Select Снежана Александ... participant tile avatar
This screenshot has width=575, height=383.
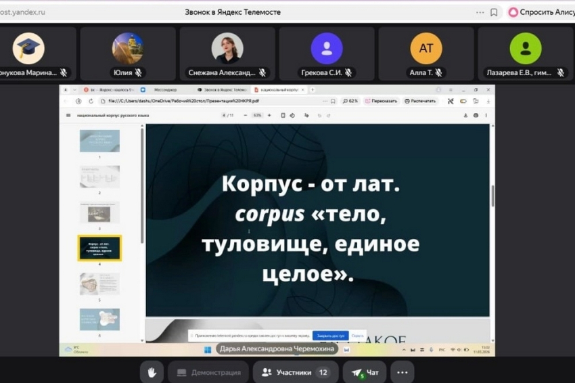click(227, 48)
